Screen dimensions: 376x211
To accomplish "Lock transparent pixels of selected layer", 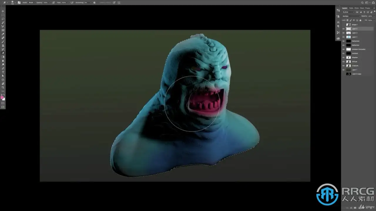I will (348, 20).
